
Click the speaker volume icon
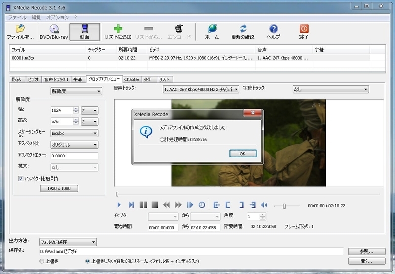coord(264,205)
